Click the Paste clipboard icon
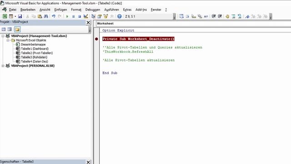 (x=40, y=16)
